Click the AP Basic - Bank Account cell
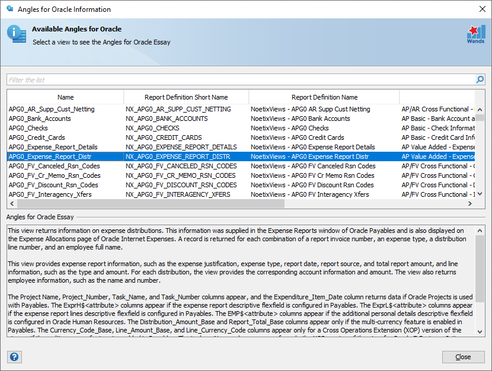 pos(438,119)
